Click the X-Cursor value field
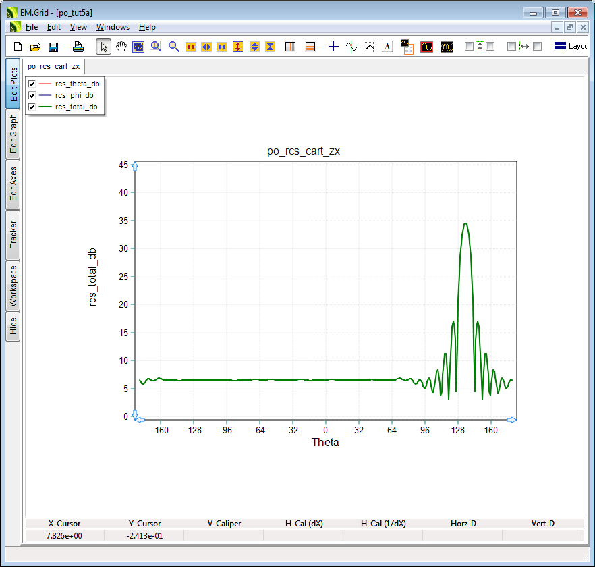This screenshot has width=595, height=567. coord(64,535)
